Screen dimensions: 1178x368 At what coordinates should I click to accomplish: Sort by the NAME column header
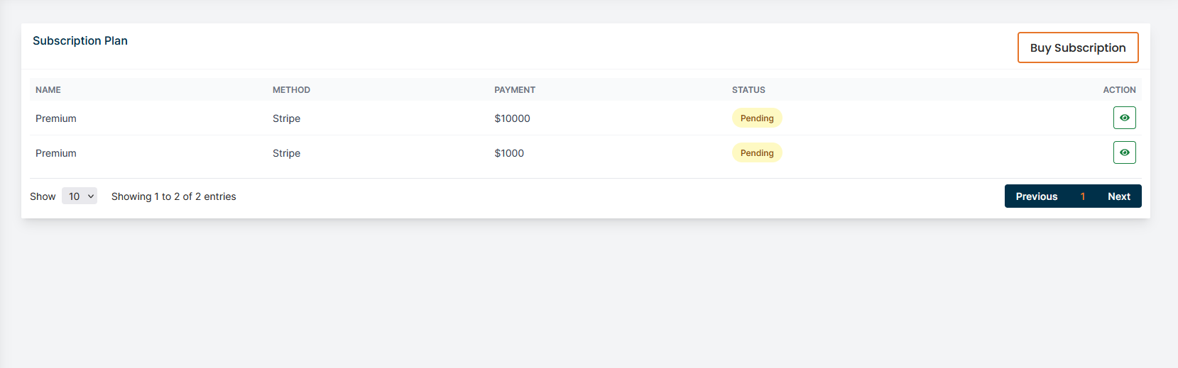click(48, 90)
